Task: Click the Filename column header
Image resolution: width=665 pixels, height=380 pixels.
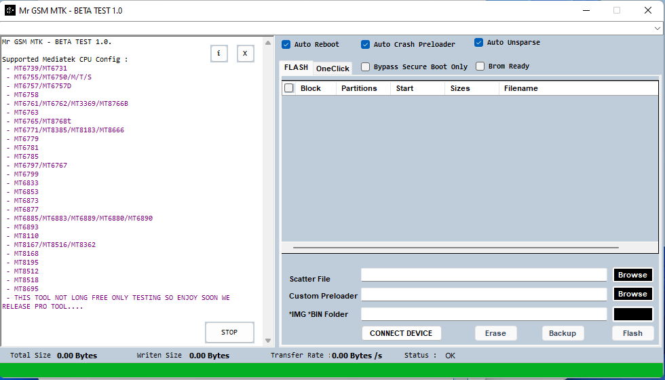Action: click(578, 88)
